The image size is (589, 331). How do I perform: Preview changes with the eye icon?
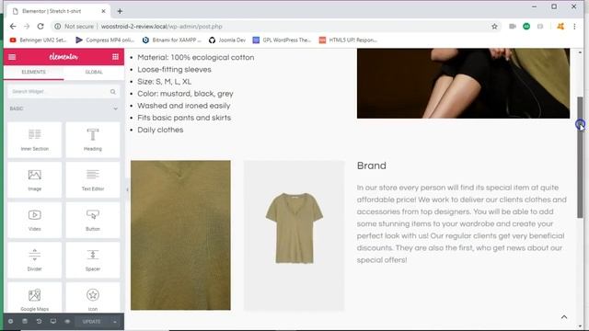tap(67, 322)
